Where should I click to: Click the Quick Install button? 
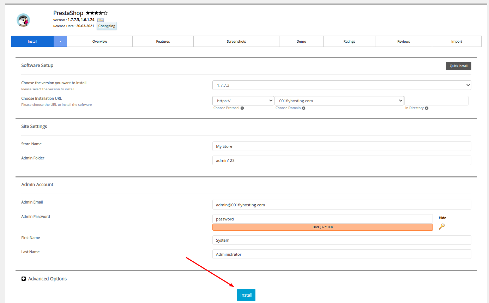(459, 66)
